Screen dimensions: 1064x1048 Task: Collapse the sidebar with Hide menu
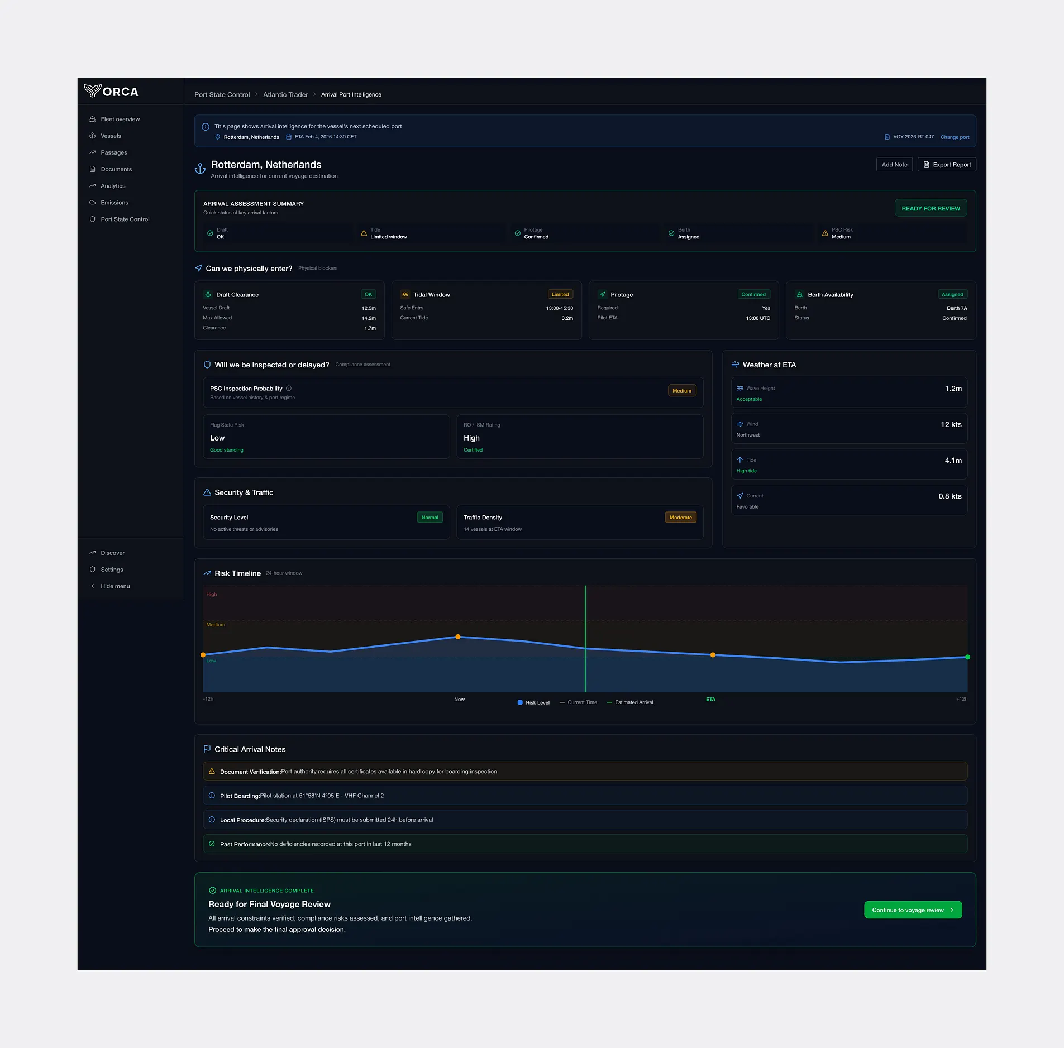click(115, 586)
